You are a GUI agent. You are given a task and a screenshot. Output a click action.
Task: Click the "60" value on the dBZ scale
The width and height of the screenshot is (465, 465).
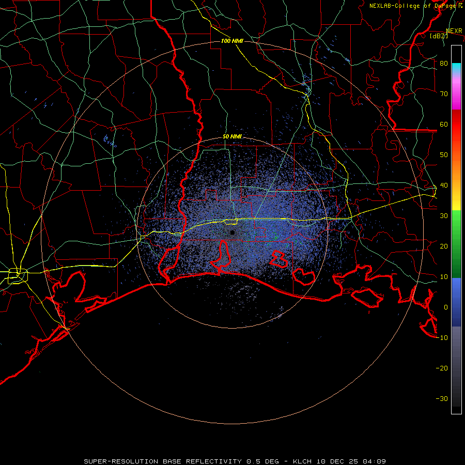[444, 124]
